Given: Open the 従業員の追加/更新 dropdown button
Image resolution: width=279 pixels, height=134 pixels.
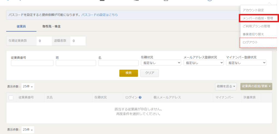Looking at the screenshot, I should (x=256, y=87).
